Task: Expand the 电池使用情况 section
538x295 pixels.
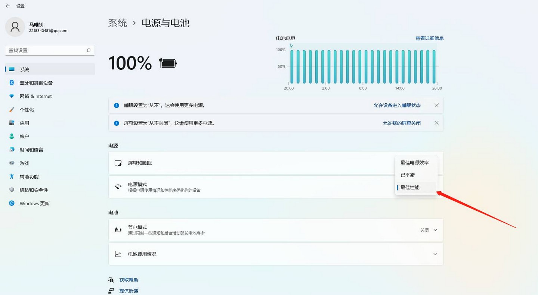Action: pyautogui.click(x=435, y=254)
